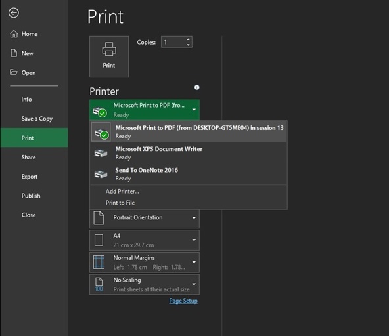This screenshot has height=336, width=389.
Task: Choose Send To OneNote 2016 printer
Action: [189, 174]
